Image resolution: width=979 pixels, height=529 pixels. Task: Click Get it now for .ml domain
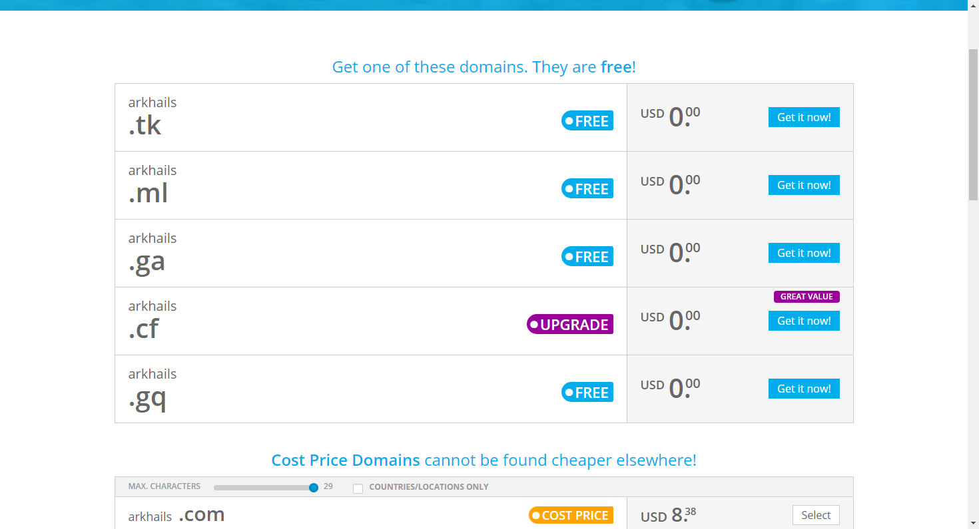(x=804, y=185)
